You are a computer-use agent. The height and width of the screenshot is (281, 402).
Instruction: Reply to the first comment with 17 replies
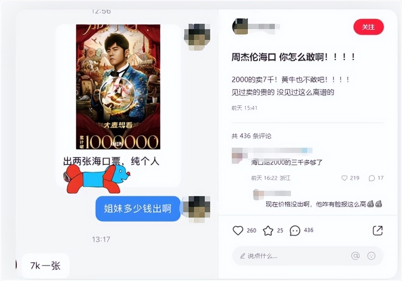[371, 178]
